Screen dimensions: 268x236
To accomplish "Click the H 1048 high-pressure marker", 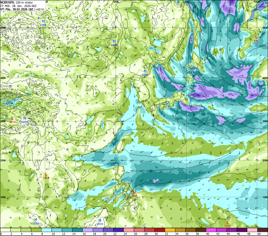I will click(x=114, y=43).
